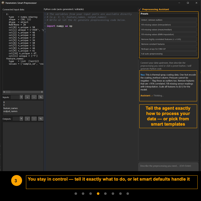The image size is (201, 201).
Task: Click the highlighted active slide indicator dot
Action: pyautogui.click(x=98, y=193)
